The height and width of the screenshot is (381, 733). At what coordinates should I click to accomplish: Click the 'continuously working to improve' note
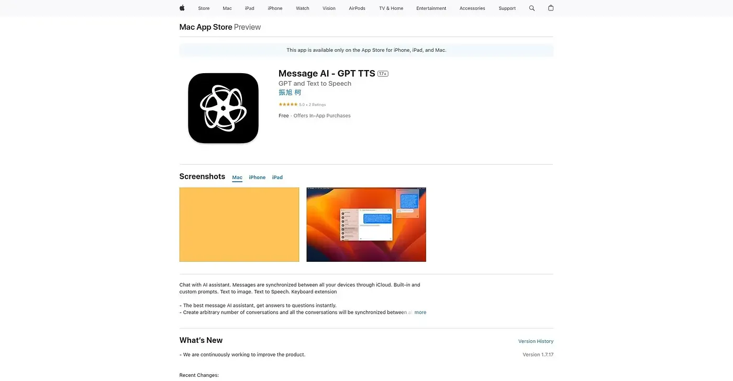(242, 355)
